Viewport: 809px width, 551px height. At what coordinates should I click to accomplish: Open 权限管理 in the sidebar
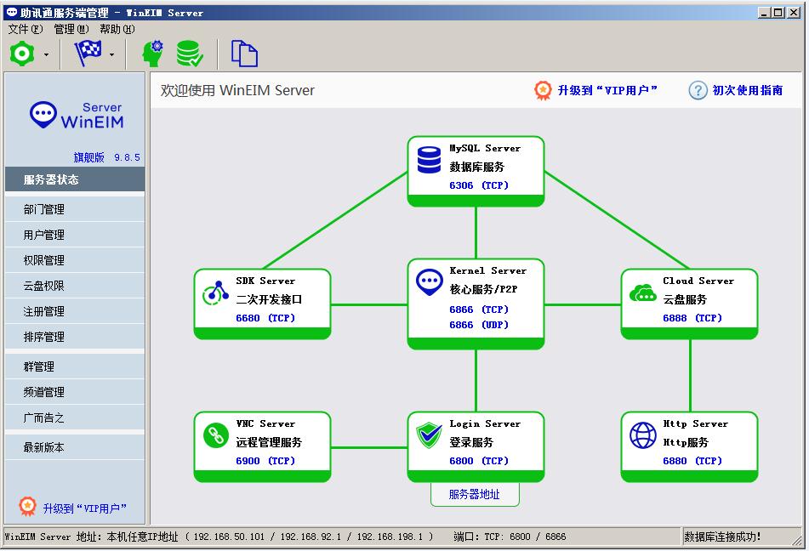[x=75, y=260]
